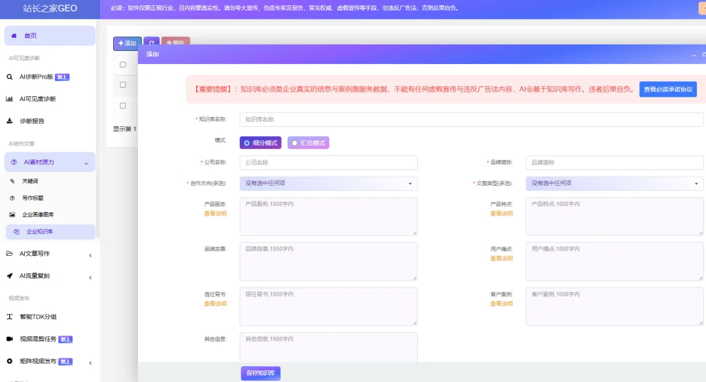Click the play icon for 矩阵视频发布
The width and height of the screenshot is (706, 382).
(x=9, y=361)
